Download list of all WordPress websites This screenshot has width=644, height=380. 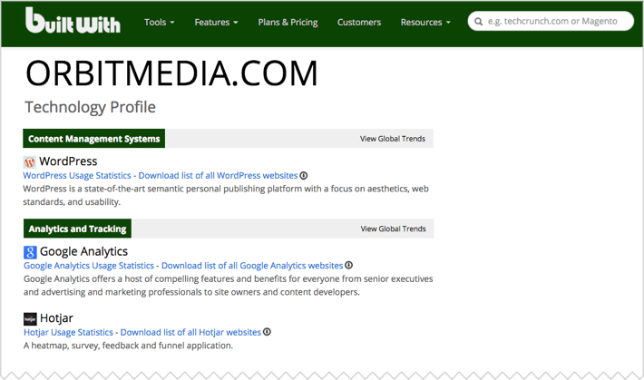pos(218,175)
